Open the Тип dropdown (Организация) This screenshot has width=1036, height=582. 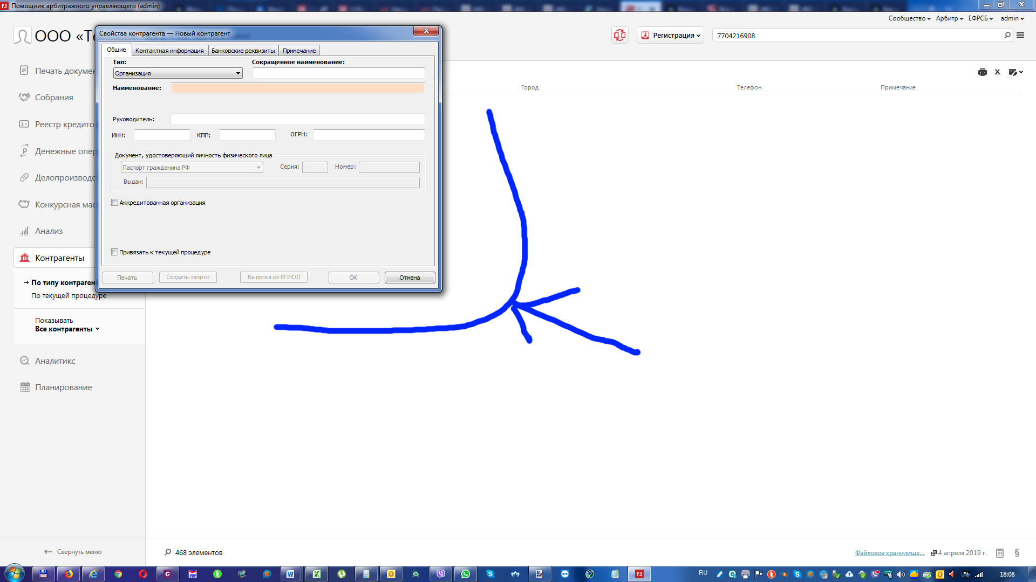pos(178,73)
